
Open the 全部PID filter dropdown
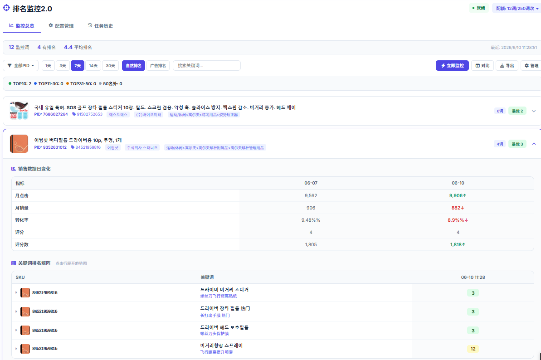pyautogui.click(x=20, y=66)
